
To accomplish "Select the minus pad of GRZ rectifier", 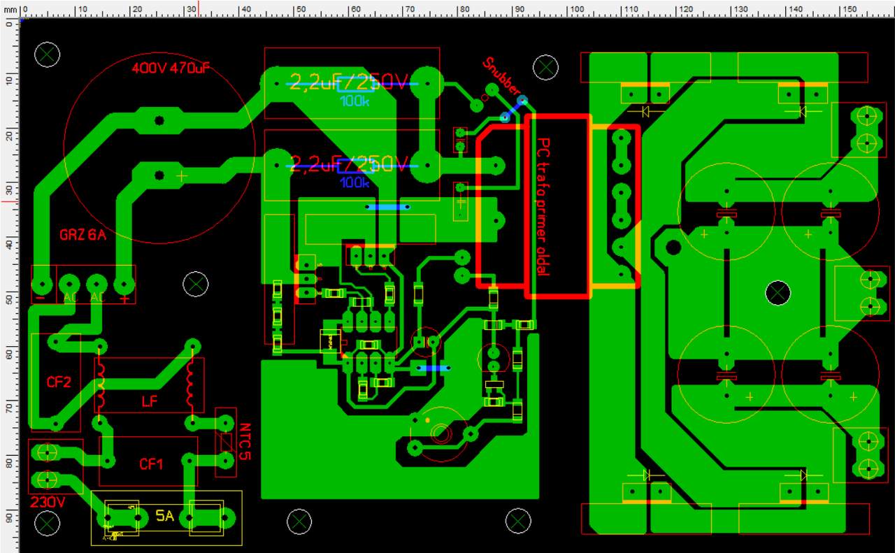I will point(42,285).
